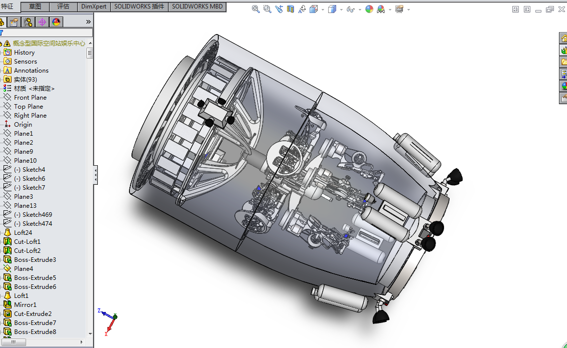Click the Previous View icon

click(279, 9)
